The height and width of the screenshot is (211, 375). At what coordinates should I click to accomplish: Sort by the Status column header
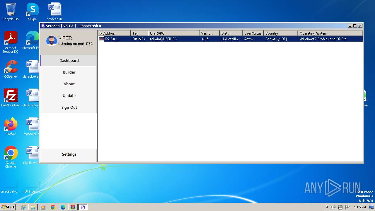tap(231, 33)
